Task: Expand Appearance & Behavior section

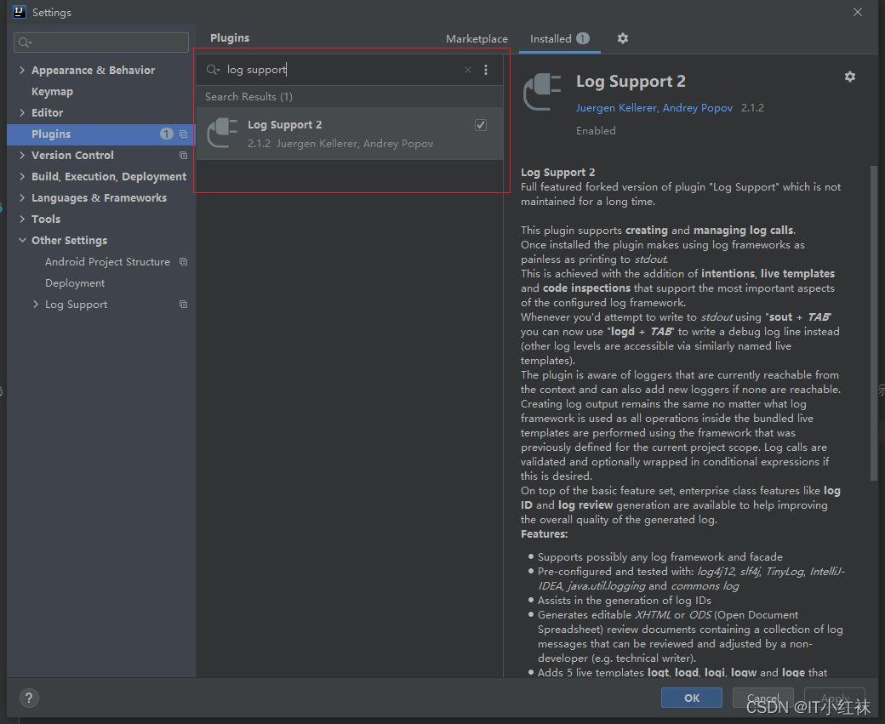Action: point(22,70)
